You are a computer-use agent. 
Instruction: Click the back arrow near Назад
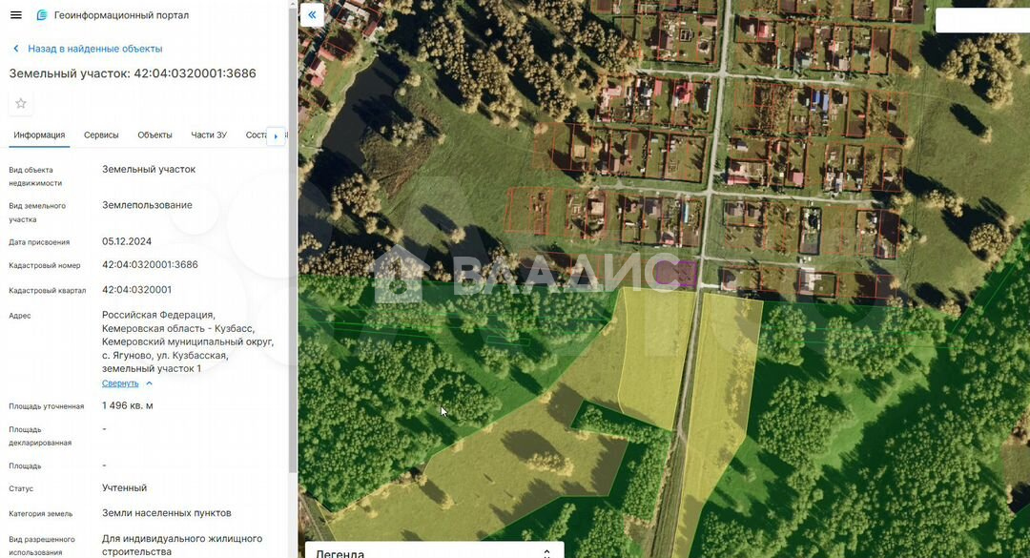point(15,49)
